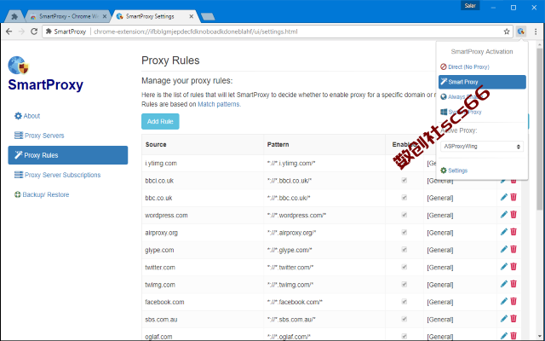Delete the facebook.com rule
The height and width of the screenshot is (341, 545).
point(513,301)
